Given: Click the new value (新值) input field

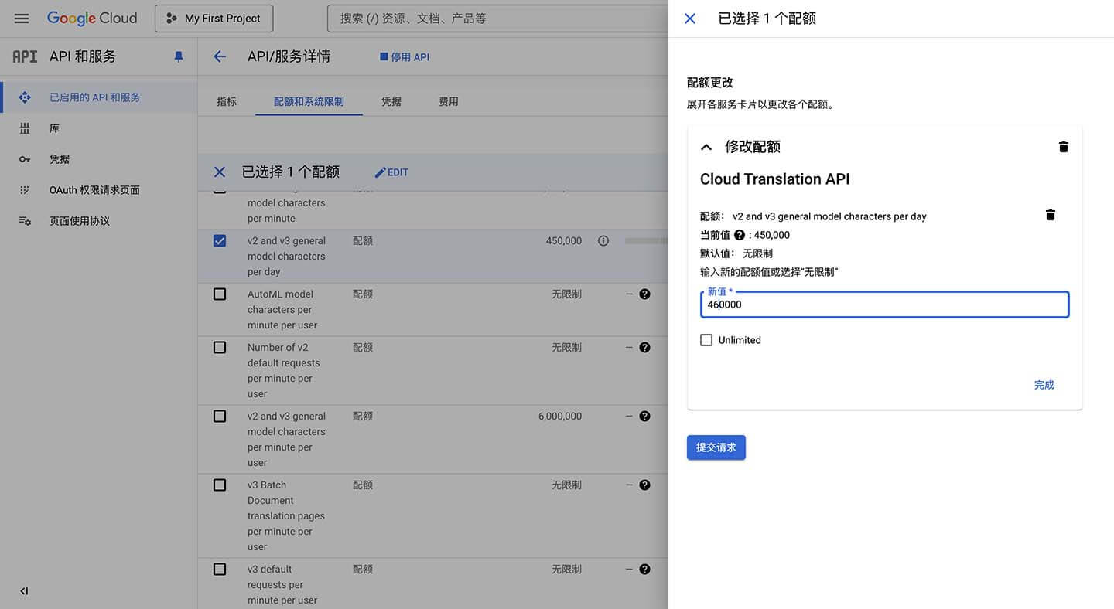Looking at the screenshot, I should [885, 304].
